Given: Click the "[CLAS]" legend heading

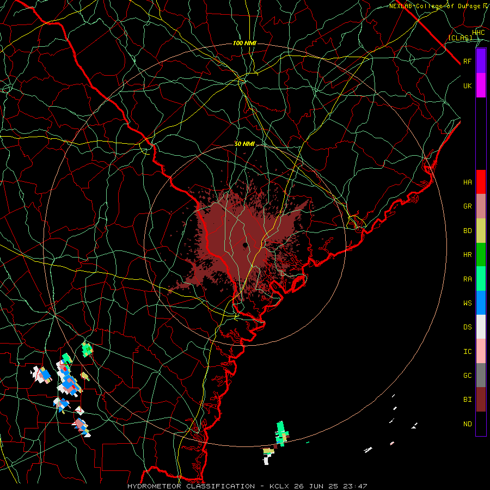Looking at the screenshot, I should pyautogui.click(x=460, y=38).
